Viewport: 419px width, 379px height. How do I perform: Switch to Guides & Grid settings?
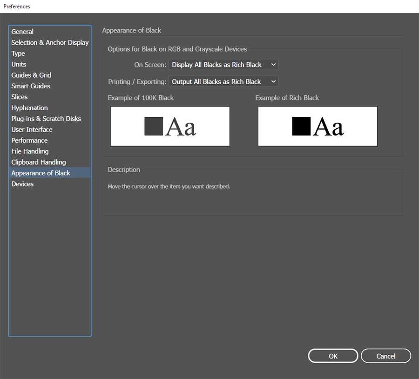point(31,75)
